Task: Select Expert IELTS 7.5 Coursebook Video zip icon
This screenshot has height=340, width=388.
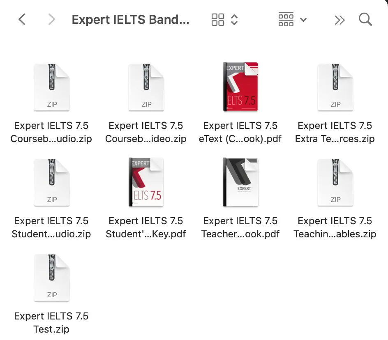Action: pos(146,87)
